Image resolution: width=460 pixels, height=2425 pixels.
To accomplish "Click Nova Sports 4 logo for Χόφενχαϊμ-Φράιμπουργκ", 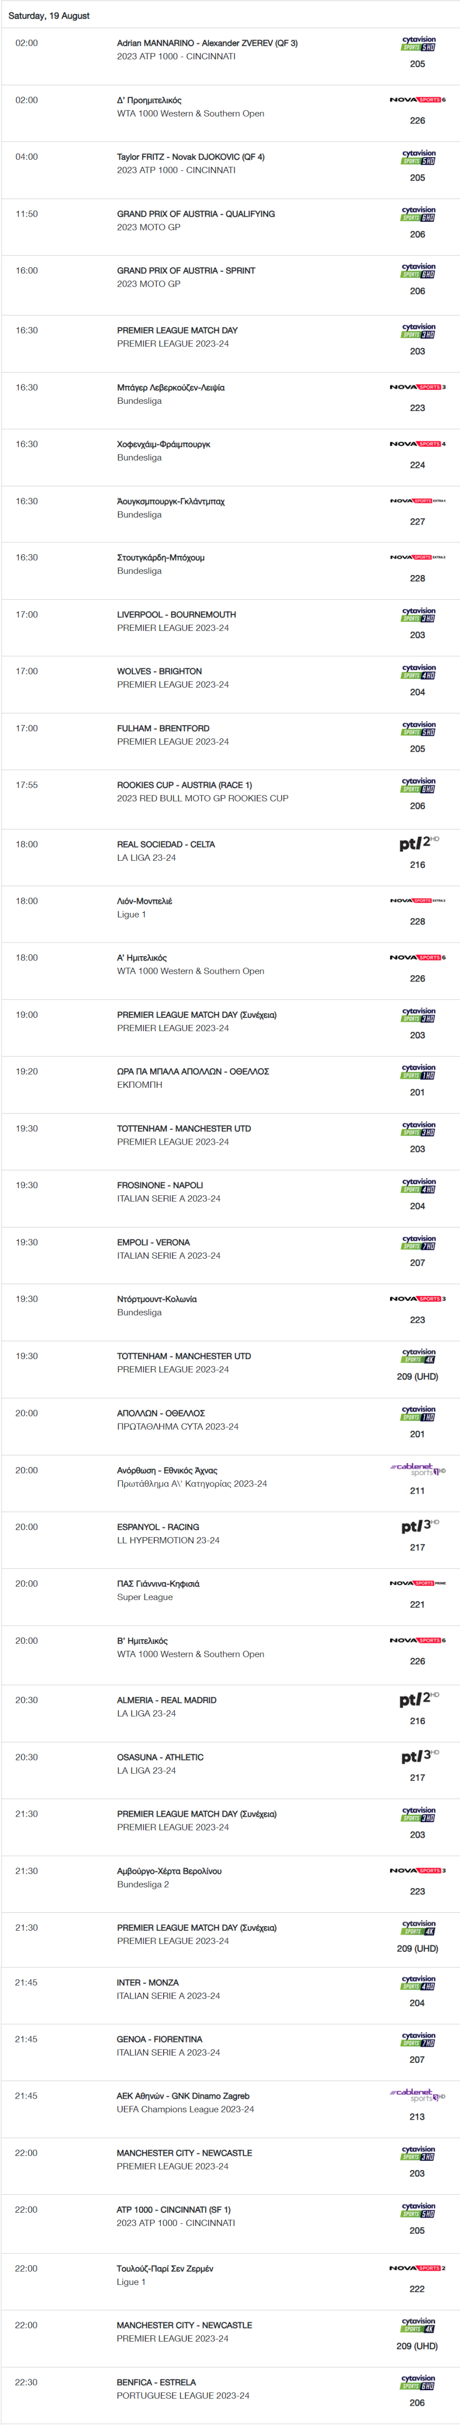I will click(418, 443).
